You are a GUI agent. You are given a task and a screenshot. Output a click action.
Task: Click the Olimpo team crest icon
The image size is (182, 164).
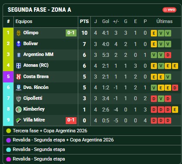click(19, 33)
